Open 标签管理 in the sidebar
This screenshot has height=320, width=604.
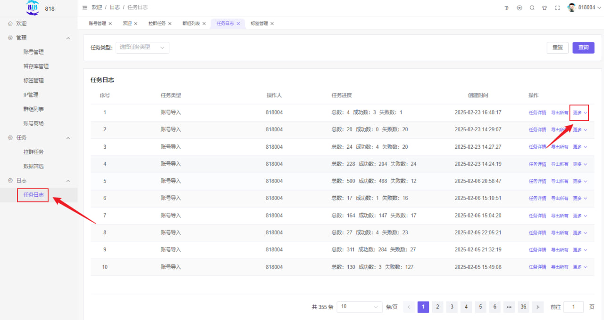coord(34,80)
